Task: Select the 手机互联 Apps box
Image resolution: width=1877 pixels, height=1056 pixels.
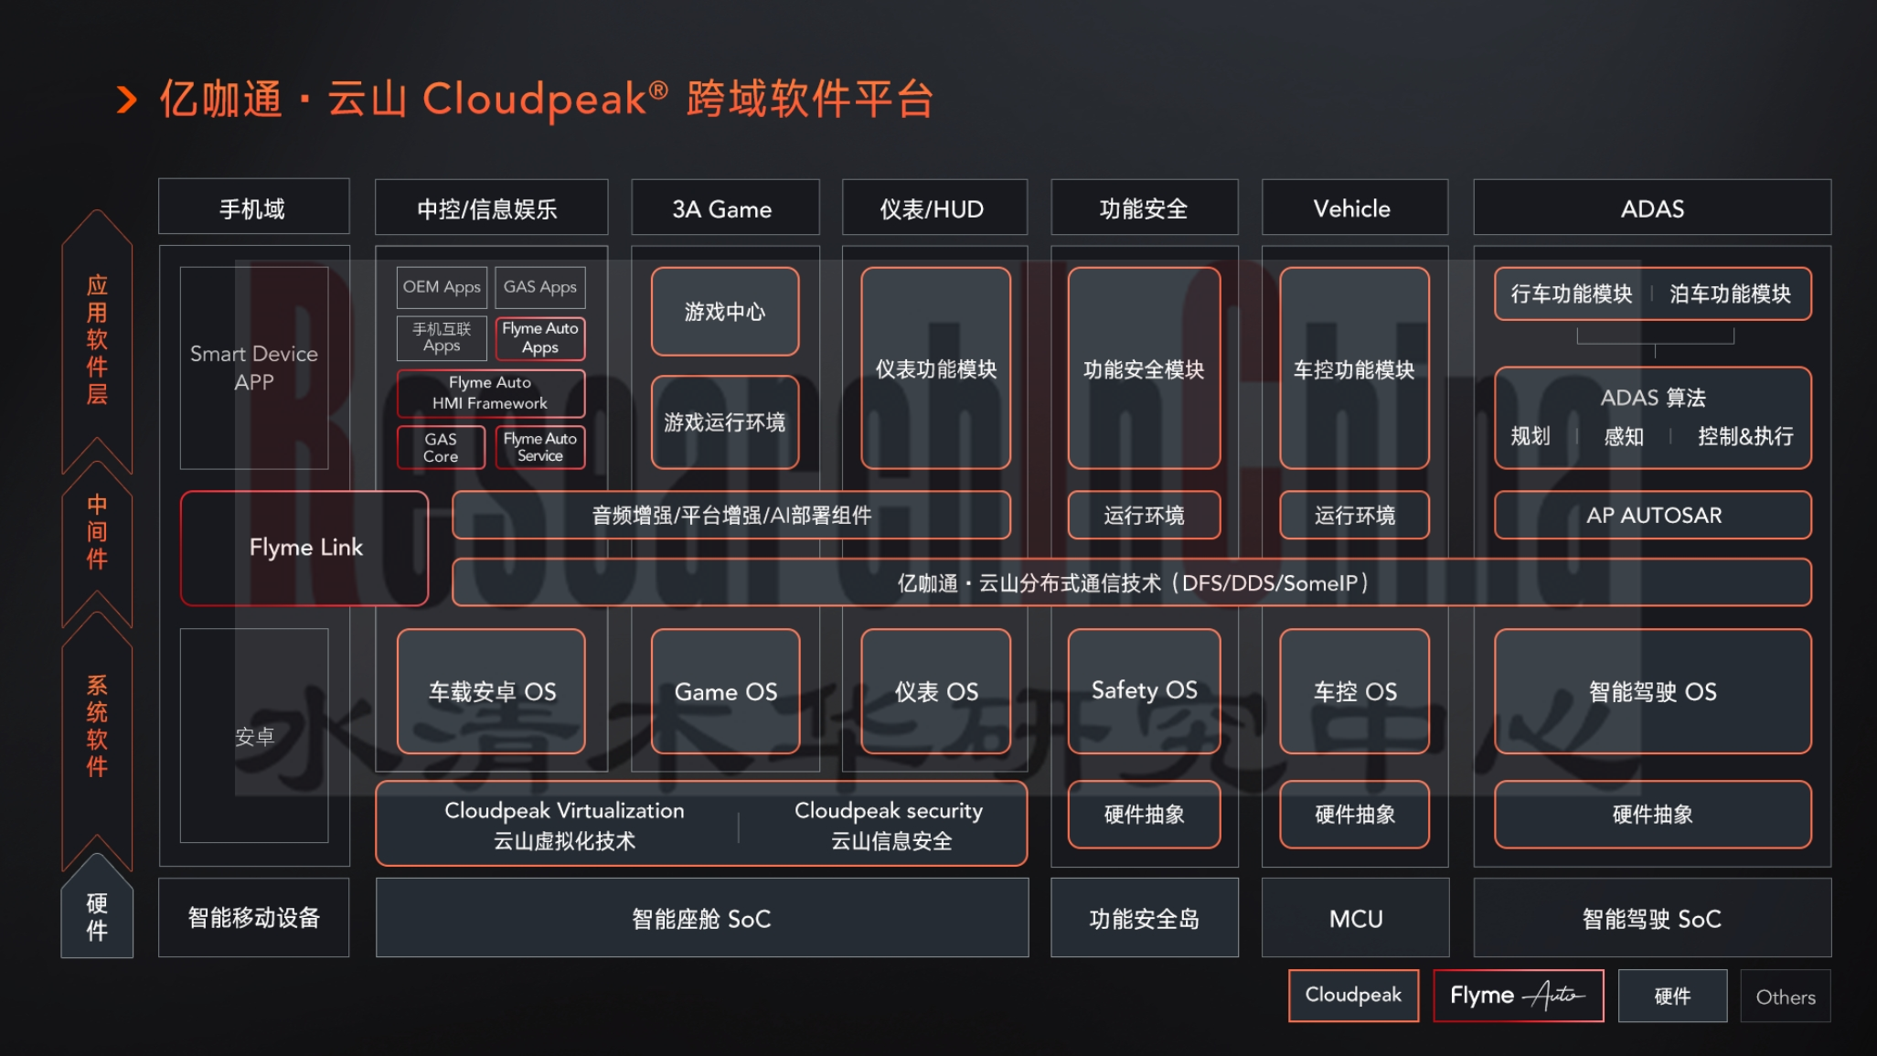Action: 442,337
